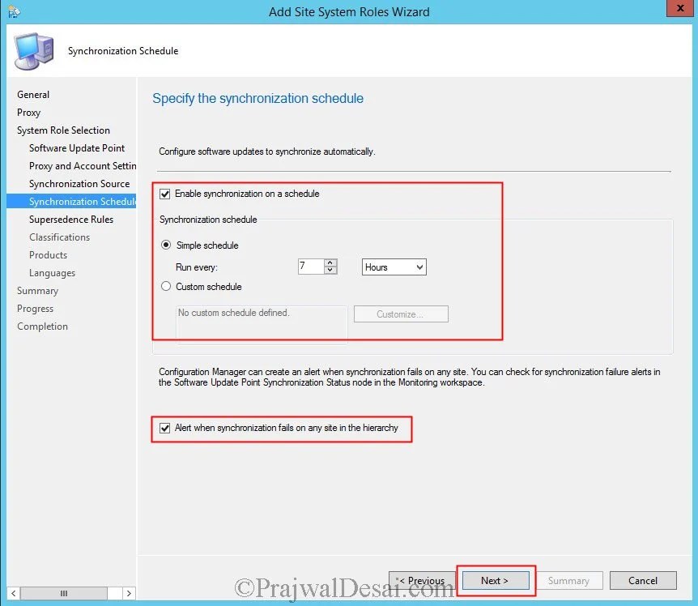Toggle alert when synchronization fails on any site
The height and width of the screenshot is (606, 698).
coord(164,427)
